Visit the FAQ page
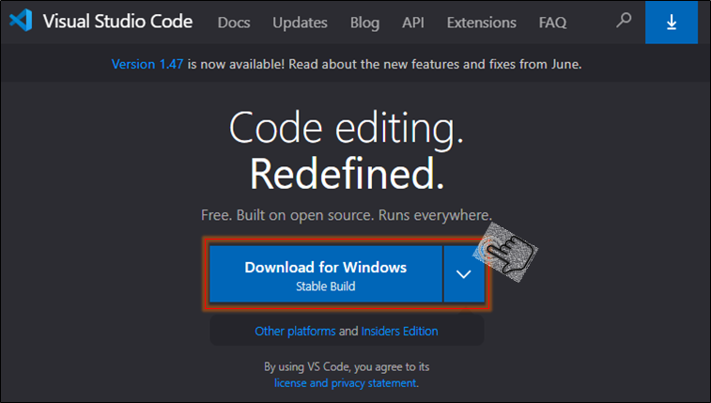The image size is (711, 403). point(553,23)
